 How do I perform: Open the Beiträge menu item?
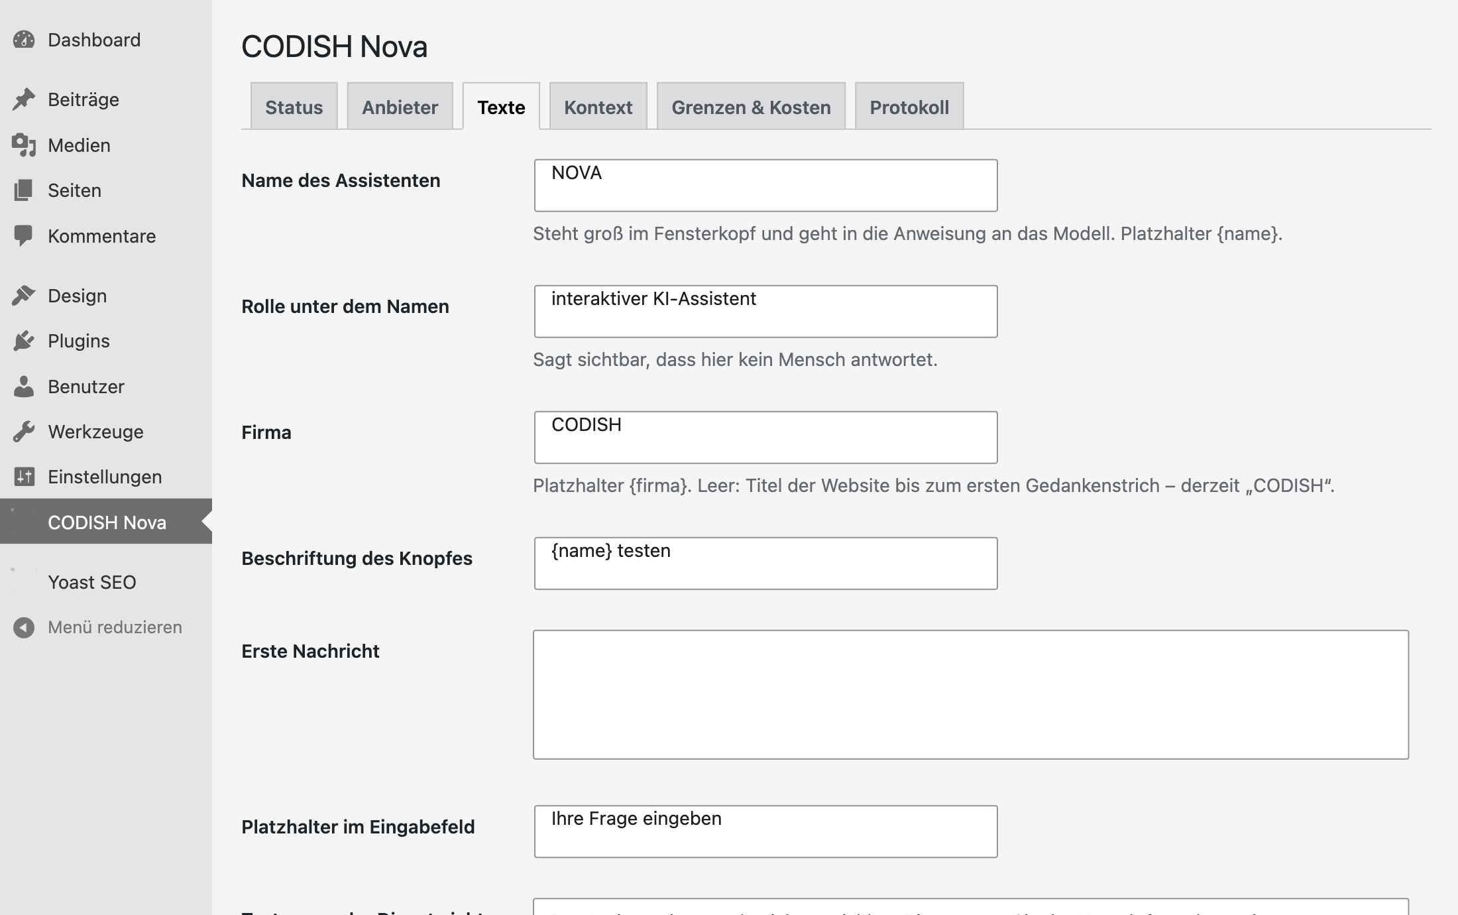[106, 99]
